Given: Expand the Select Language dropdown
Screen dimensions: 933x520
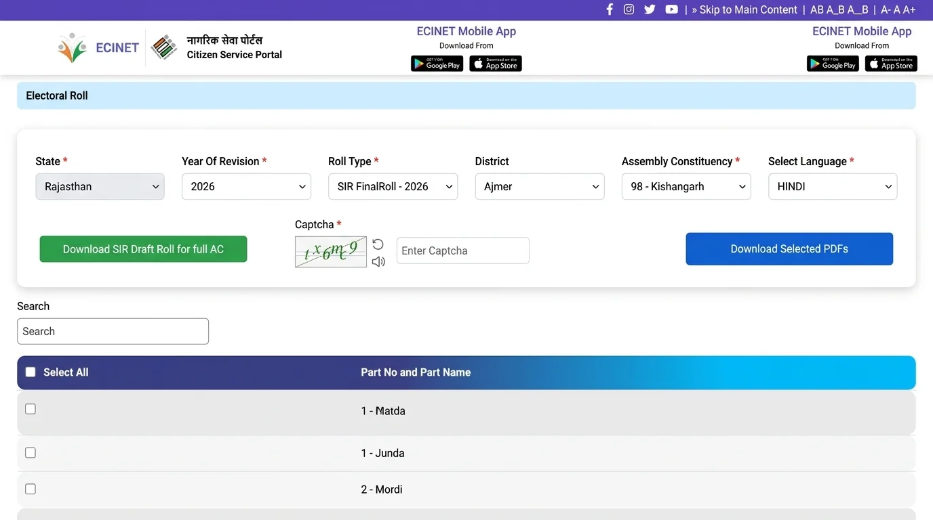Looking at the screenshot, I should pos(833,186).
